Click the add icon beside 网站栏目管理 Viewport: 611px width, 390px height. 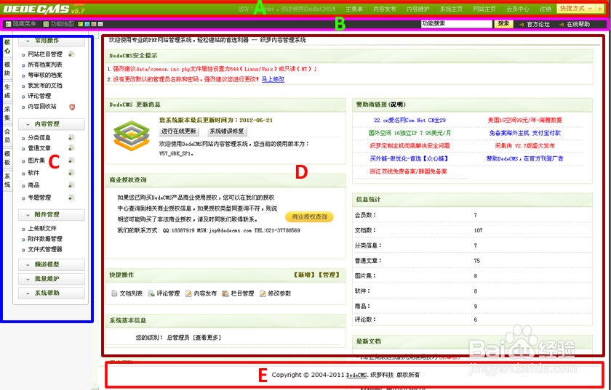71,54
